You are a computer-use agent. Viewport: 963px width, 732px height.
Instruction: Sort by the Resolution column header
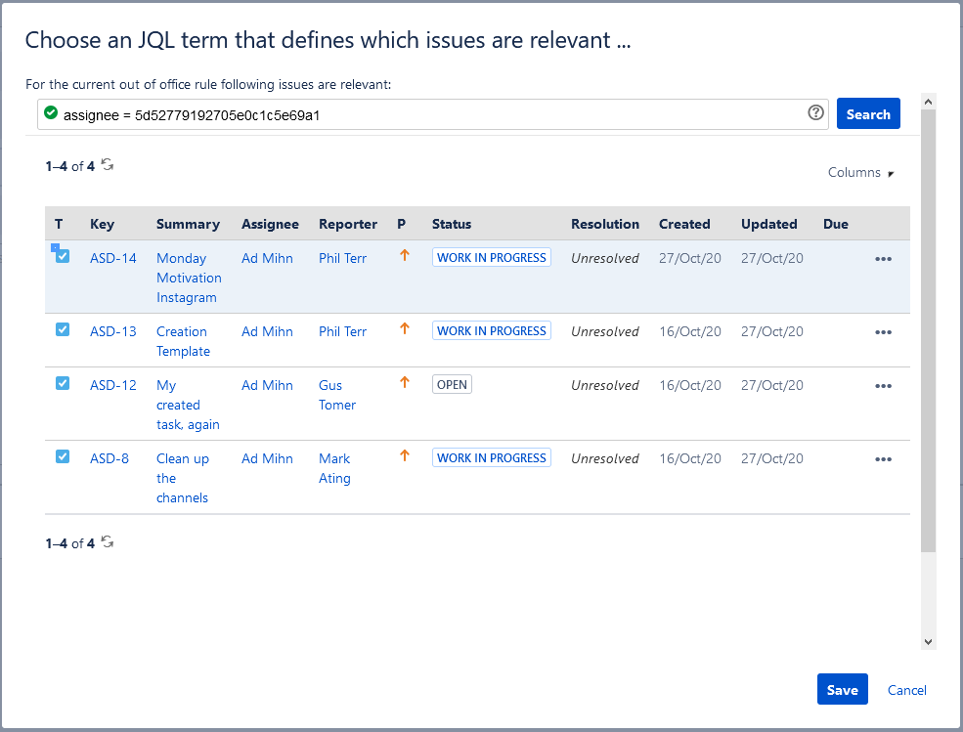point(605,224)
